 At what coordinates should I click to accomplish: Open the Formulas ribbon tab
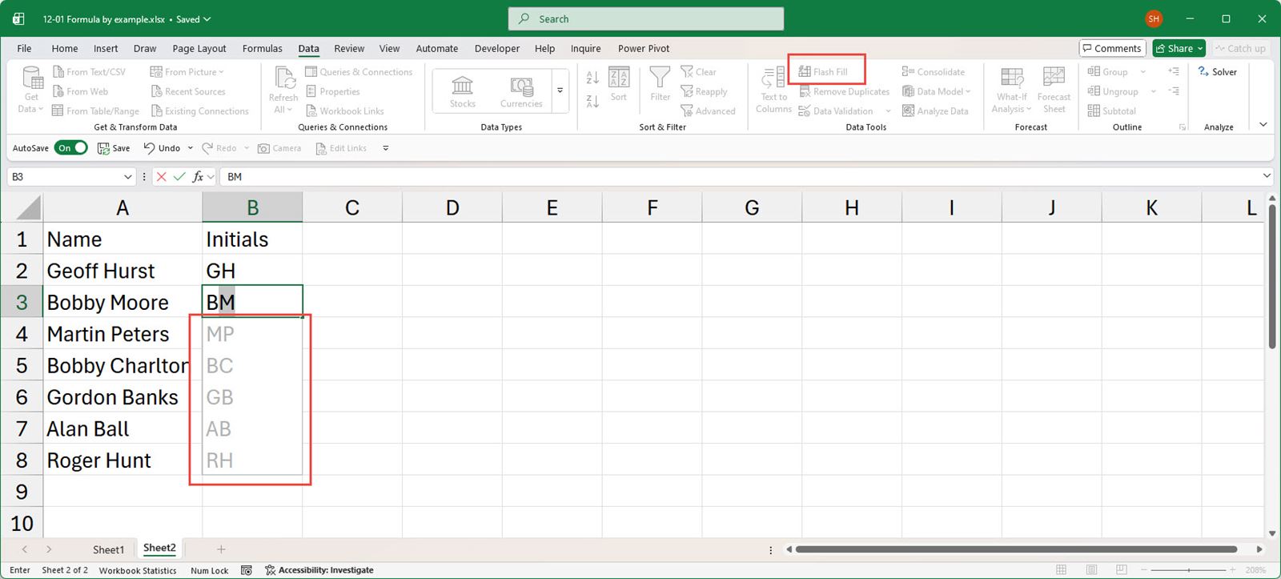[262, 49]
